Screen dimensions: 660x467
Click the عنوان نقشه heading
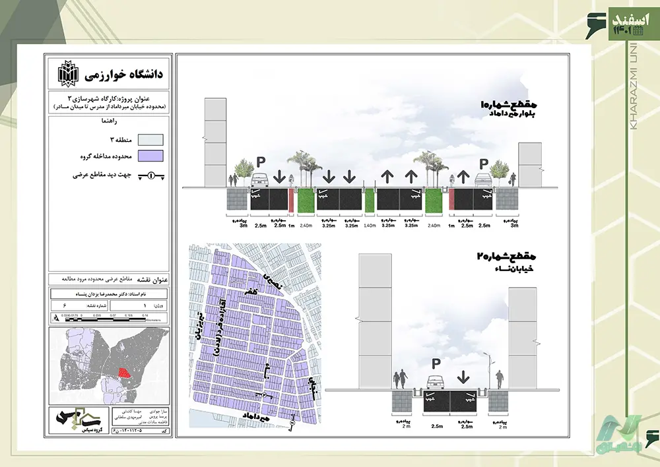(x=154, y=280)
